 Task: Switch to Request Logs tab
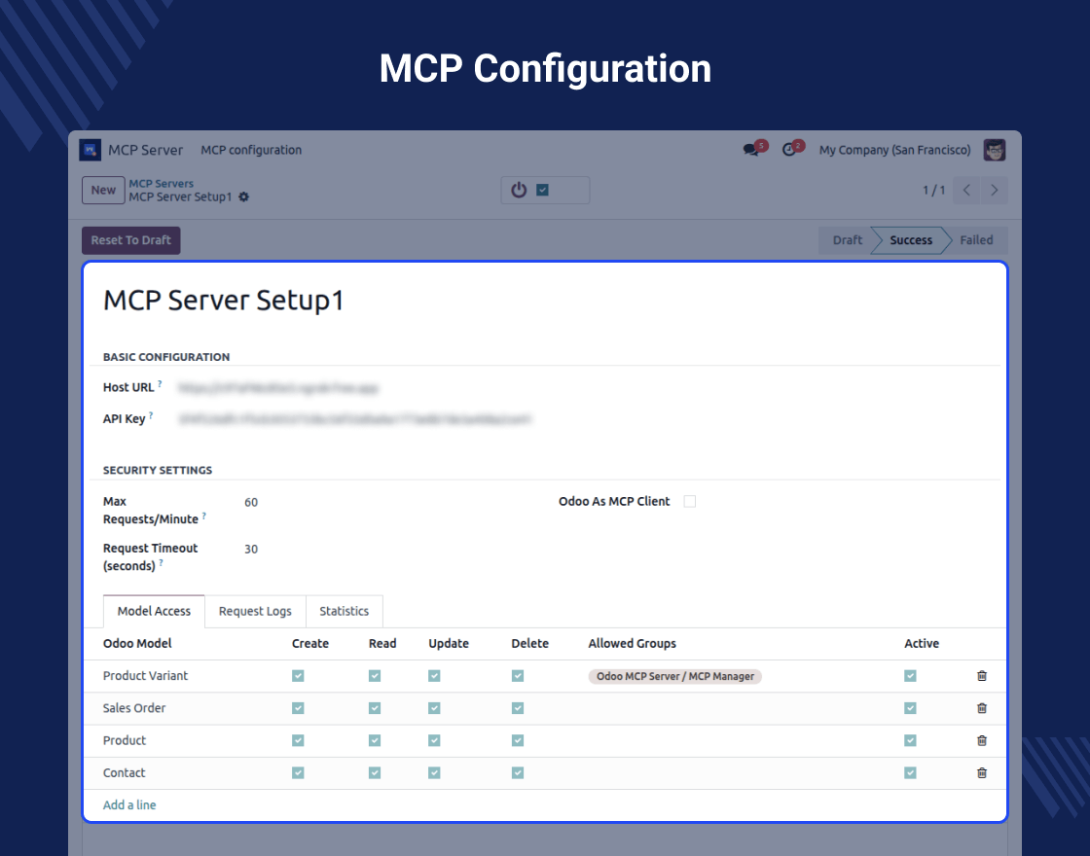click(255, 612)
